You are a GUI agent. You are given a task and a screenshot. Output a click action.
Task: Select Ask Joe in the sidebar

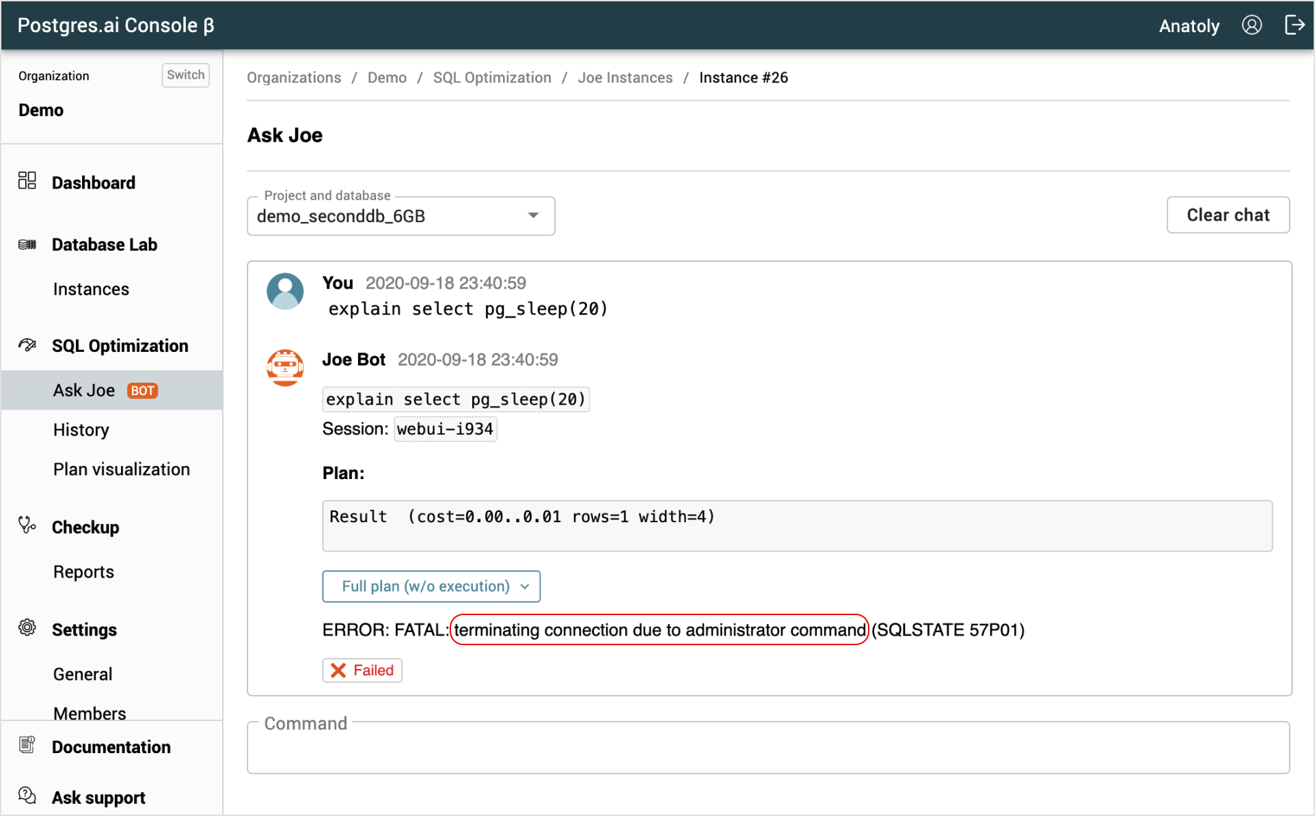[112, 390]
